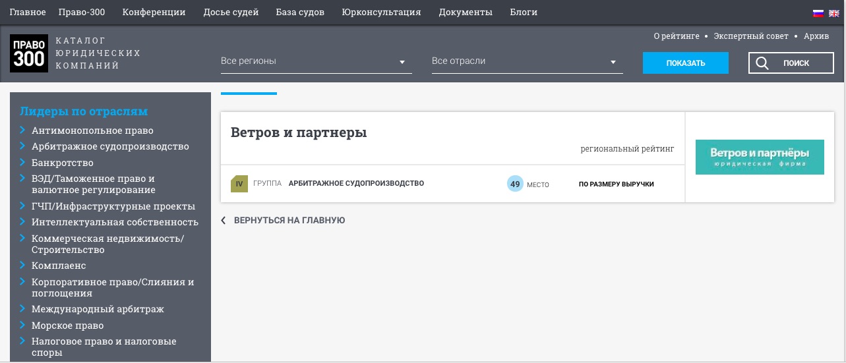
Task: Click the Лидеры по отраслям heading
Action: click(84, 111)
